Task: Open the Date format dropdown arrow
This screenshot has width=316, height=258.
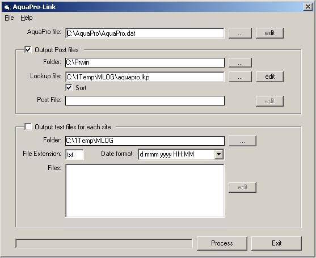Action: pos(218,154)
